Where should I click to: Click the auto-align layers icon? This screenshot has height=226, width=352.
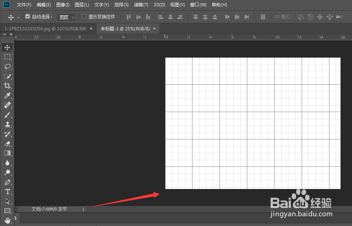[x=263, y=17]
